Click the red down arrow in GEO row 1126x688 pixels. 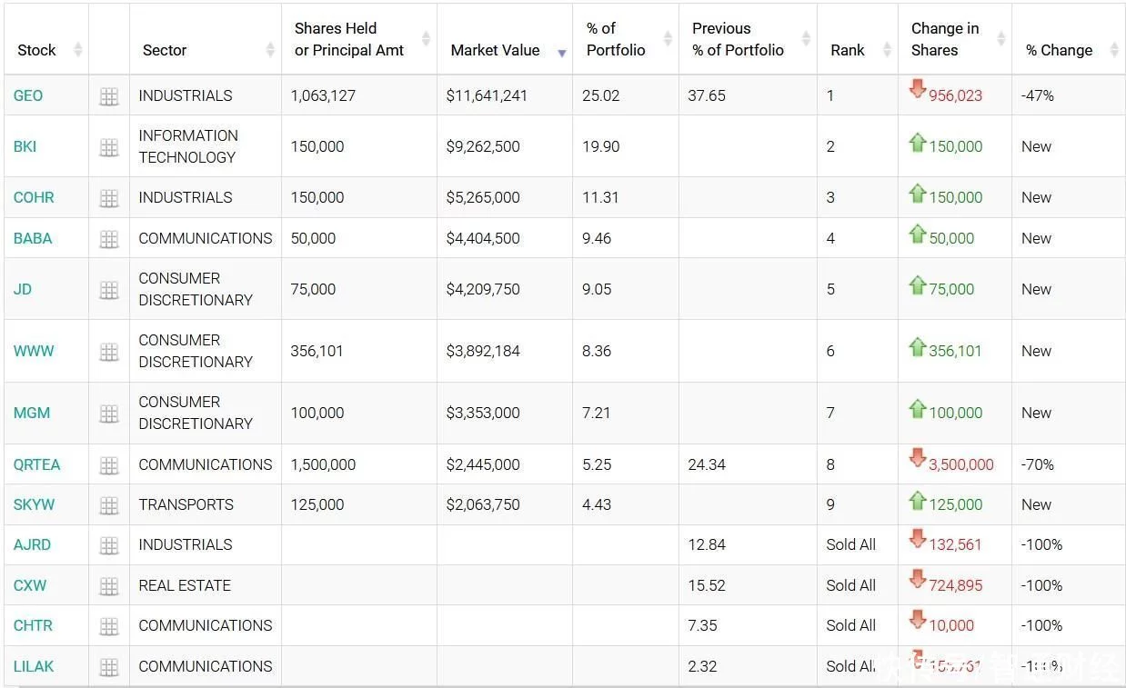point(917,89)
